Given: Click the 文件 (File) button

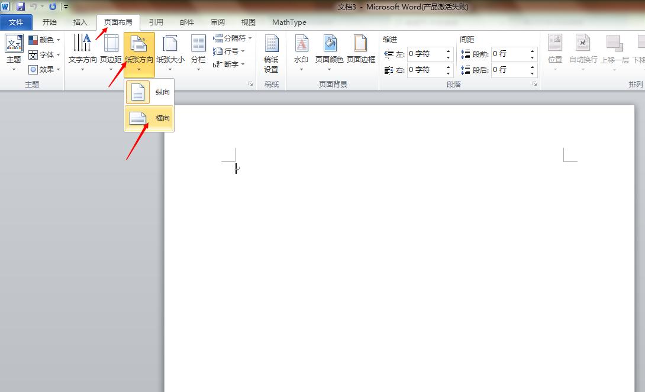Looking at the screenshot, I should (16, 22).
